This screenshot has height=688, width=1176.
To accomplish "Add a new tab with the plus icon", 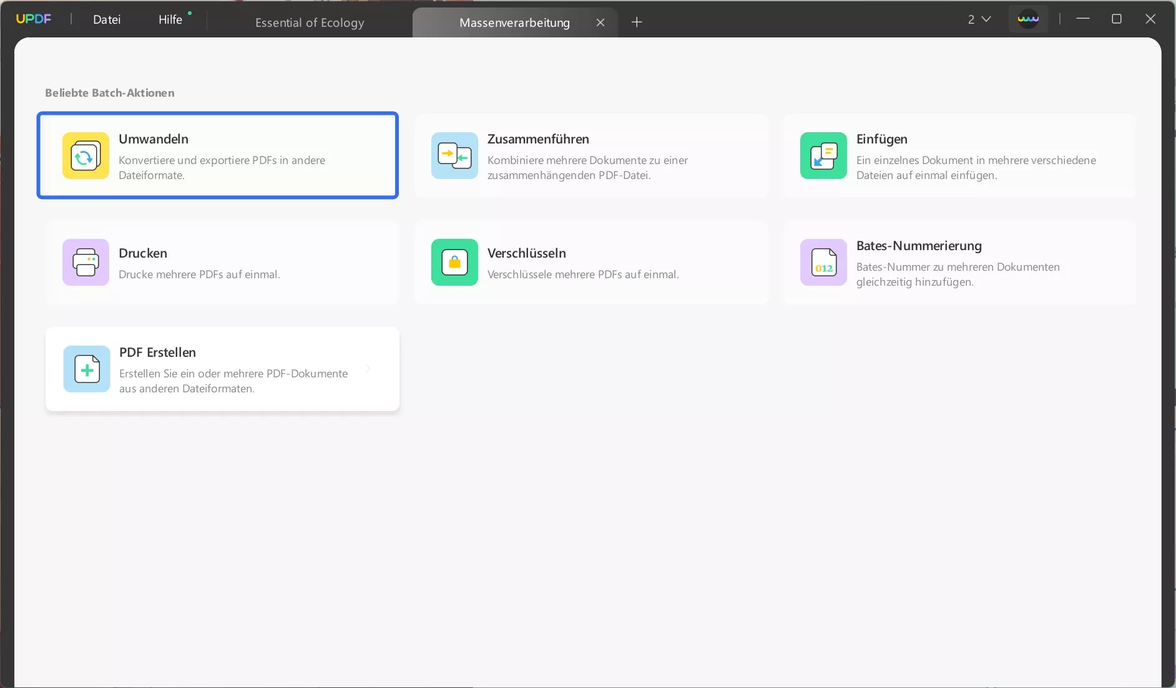I will 637,22.
